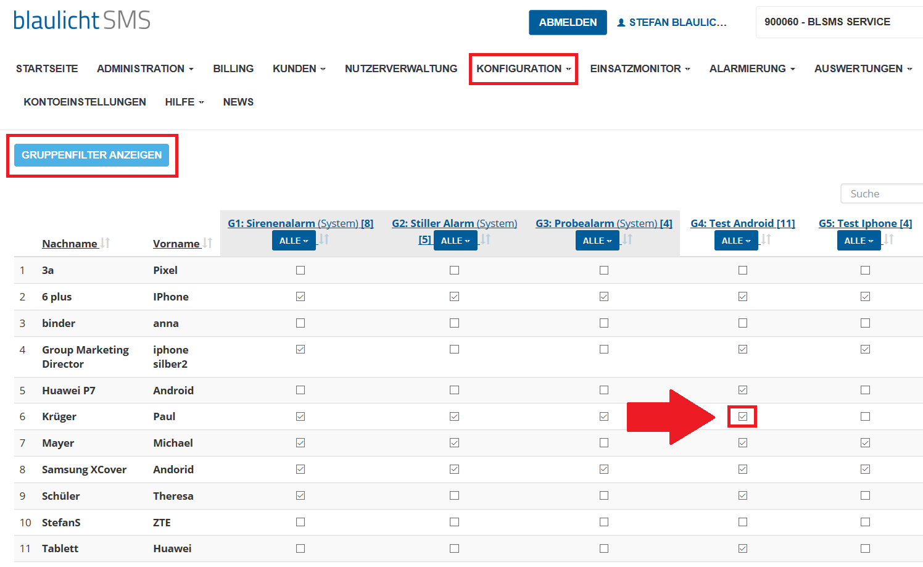Click G1: Sirenenalarm group link
This screenshot has width=923, height=567.
click(x=300, y=223)
